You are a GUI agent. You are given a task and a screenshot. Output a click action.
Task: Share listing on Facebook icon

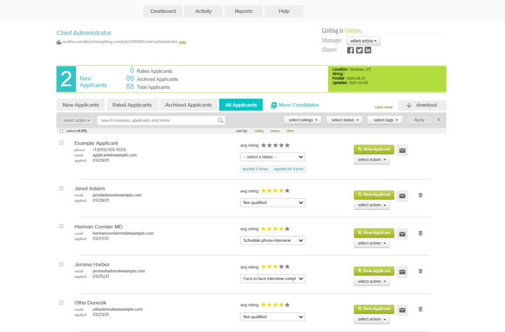(351, 50)
